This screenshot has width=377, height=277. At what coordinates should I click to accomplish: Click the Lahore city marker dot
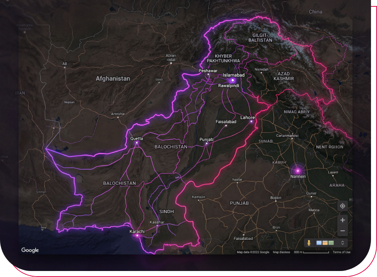[x=251, y=122]
